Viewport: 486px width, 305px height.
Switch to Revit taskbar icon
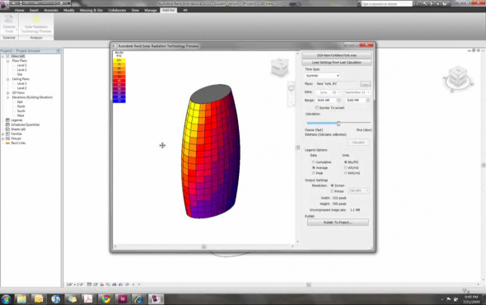coord(156,299)
